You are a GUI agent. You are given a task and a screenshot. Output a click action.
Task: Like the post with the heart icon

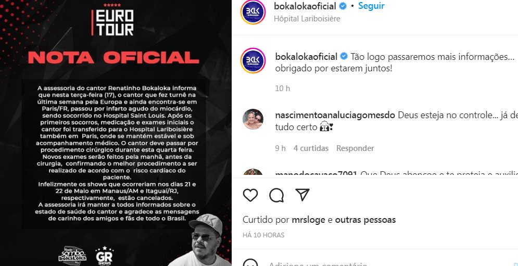250,195
